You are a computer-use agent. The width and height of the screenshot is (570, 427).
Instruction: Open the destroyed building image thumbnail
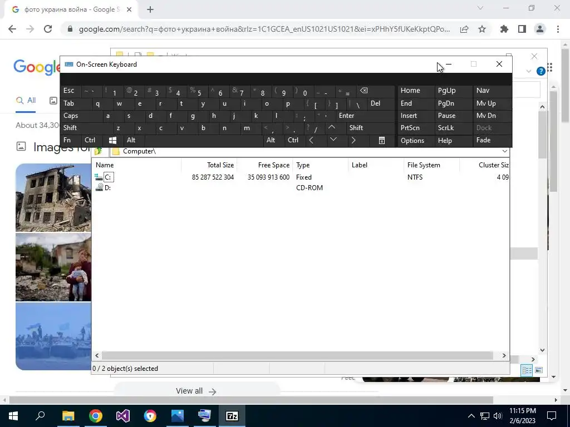53,197
